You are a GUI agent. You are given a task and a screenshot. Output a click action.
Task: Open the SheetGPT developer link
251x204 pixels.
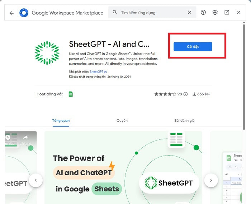click(x=96, y=72)
